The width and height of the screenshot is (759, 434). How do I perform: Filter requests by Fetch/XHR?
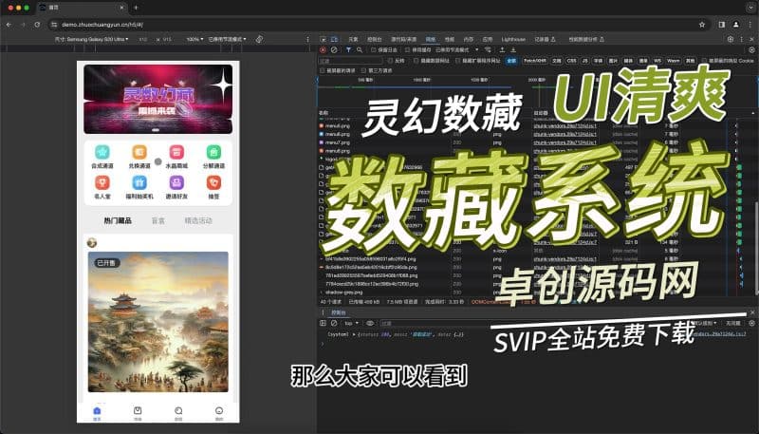click(x=535, y=61)
